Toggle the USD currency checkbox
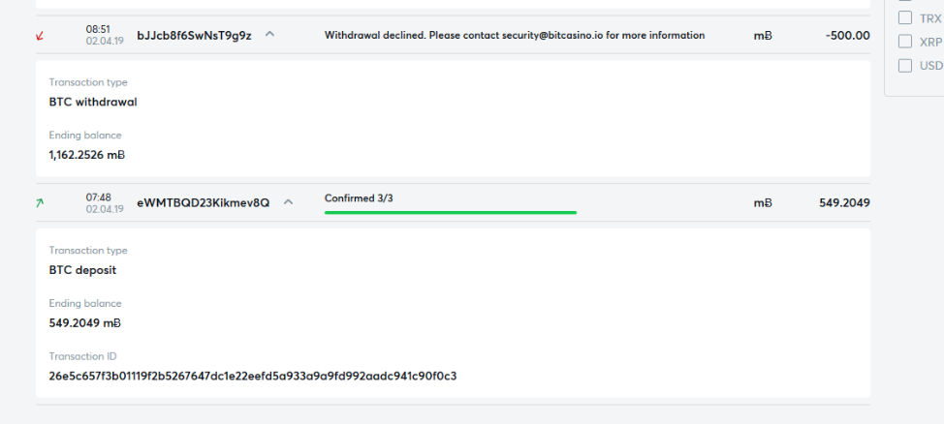 click(x=905, y=66)
